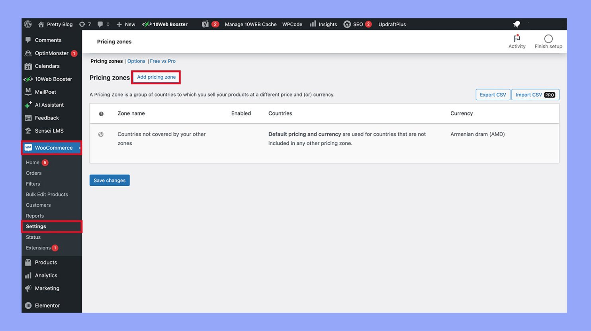591x331 pixels.
Task: Open the + New menu in admin bar
Action: [125, 24]
